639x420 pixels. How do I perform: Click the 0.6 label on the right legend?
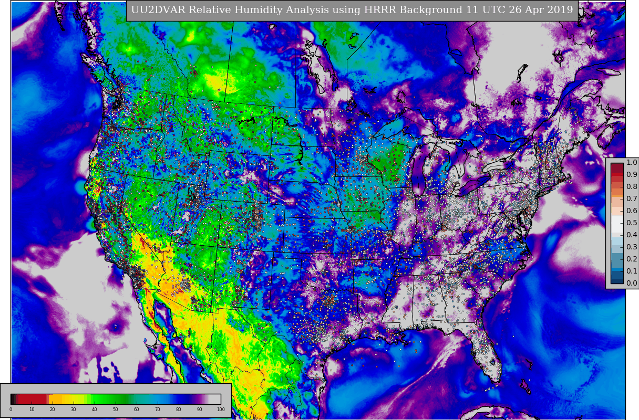tap(632, 211)
